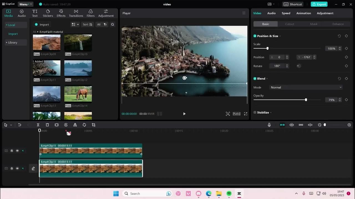The width and height of the screenshot is (355, 199).
Task: Open File Explorer from the taskbar
Action: 219,193
